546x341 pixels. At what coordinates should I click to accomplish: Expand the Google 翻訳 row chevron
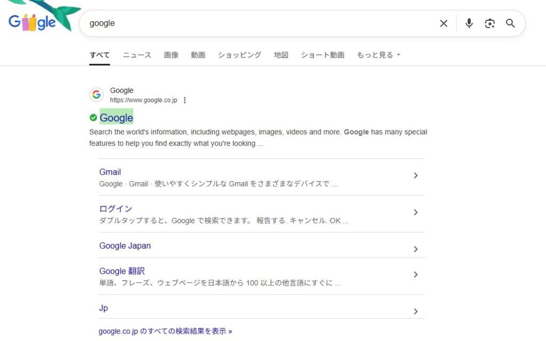415,274
